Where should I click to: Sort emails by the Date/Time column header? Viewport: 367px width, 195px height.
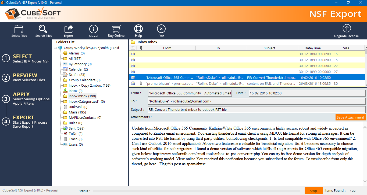(312, 48)
